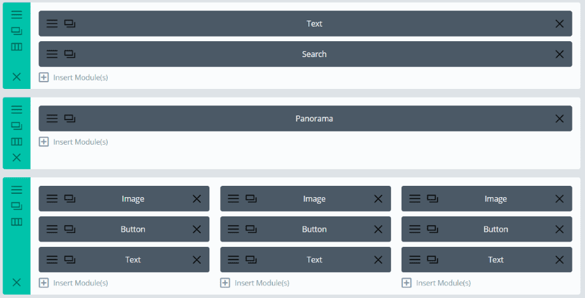Select the Search module bar label

pyautogui.click(x=314, y=54)
